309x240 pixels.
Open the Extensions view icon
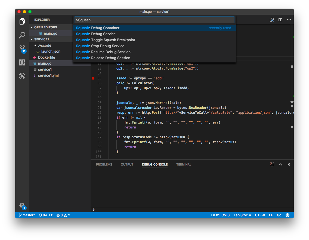coord(22,62)
